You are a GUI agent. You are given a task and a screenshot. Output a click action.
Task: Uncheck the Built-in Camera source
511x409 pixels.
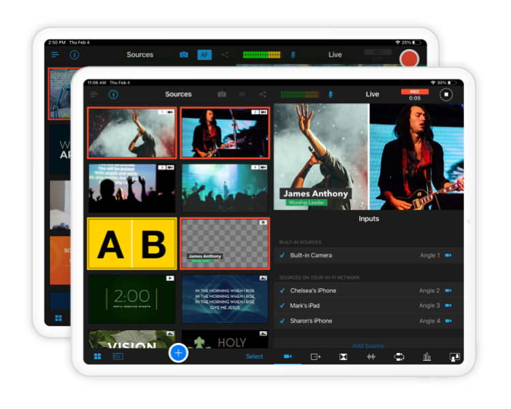click(282, 255)
